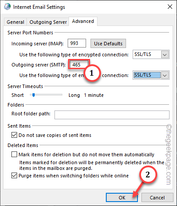Confirm settings with the OK button

coord(122,198)
